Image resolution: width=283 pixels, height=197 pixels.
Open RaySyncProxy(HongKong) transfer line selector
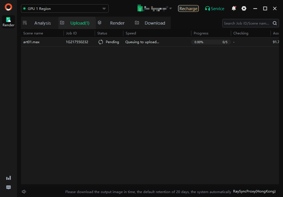coord(254,191)
